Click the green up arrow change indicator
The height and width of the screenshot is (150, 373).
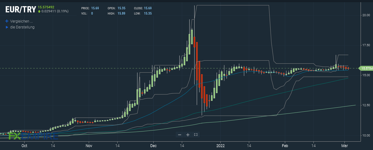[39, 11]
